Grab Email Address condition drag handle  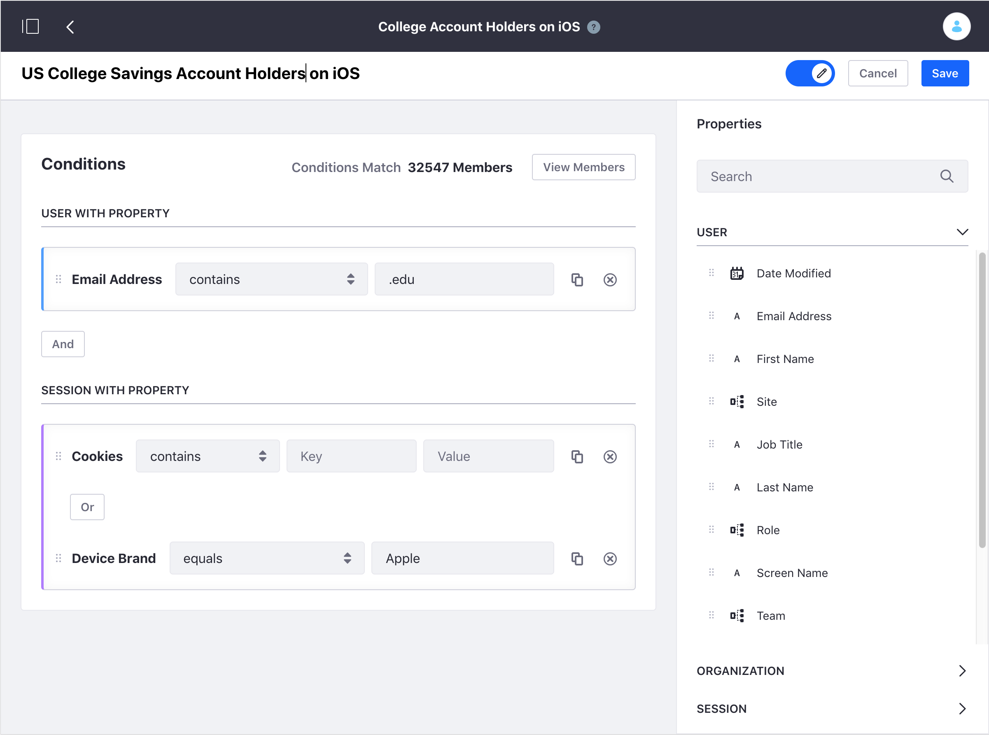58,279
